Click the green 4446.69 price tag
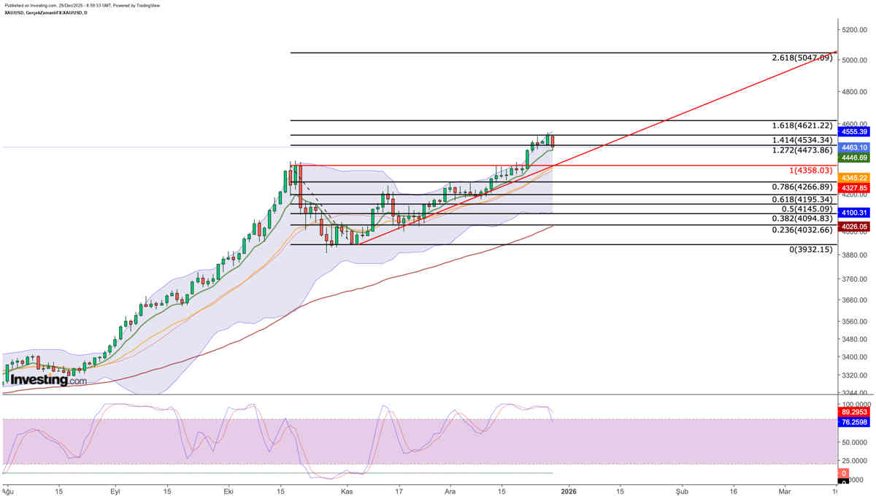Screen dimensions: 876x498 tap(855, 157)
